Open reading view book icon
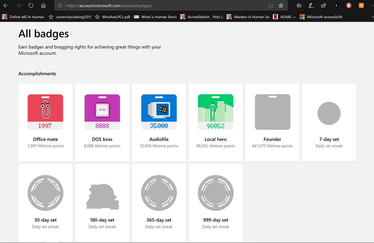 271,6
